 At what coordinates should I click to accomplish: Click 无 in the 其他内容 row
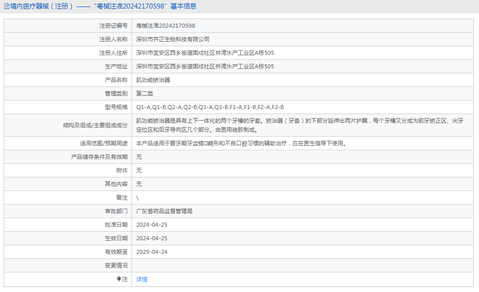(139, 184)
